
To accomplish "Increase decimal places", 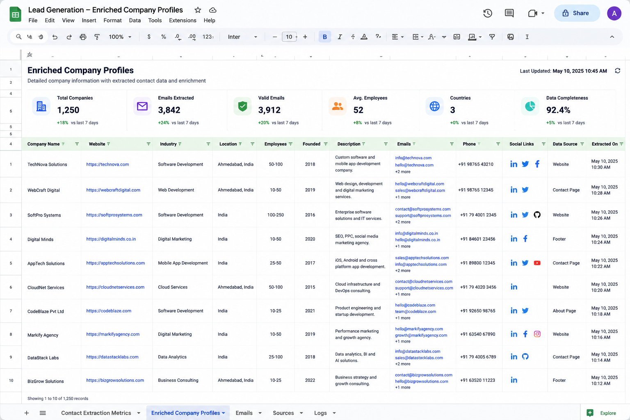I will tap(192, 37).
